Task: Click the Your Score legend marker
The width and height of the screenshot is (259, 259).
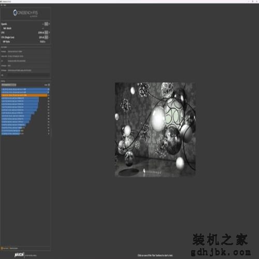Action: click(x=2, y=248)
